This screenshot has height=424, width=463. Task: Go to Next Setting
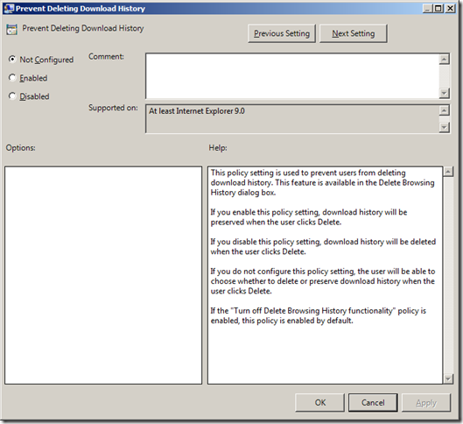(x=353, y=33)
